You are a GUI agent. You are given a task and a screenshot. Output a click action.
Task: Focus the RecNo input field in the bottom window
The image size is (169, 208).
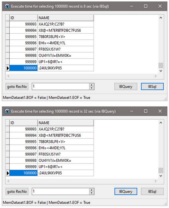(x=61, y=191)
